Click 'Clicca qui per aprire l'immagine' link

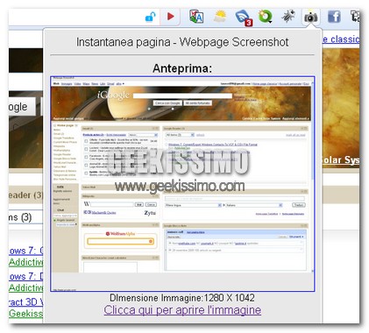coord(182,310)
